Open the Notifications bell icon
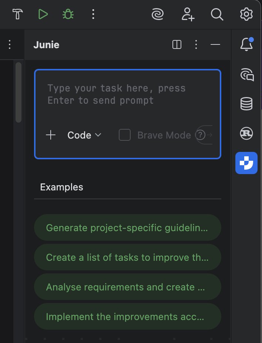This screenshot has width=262, height=343. pos(246,44)
